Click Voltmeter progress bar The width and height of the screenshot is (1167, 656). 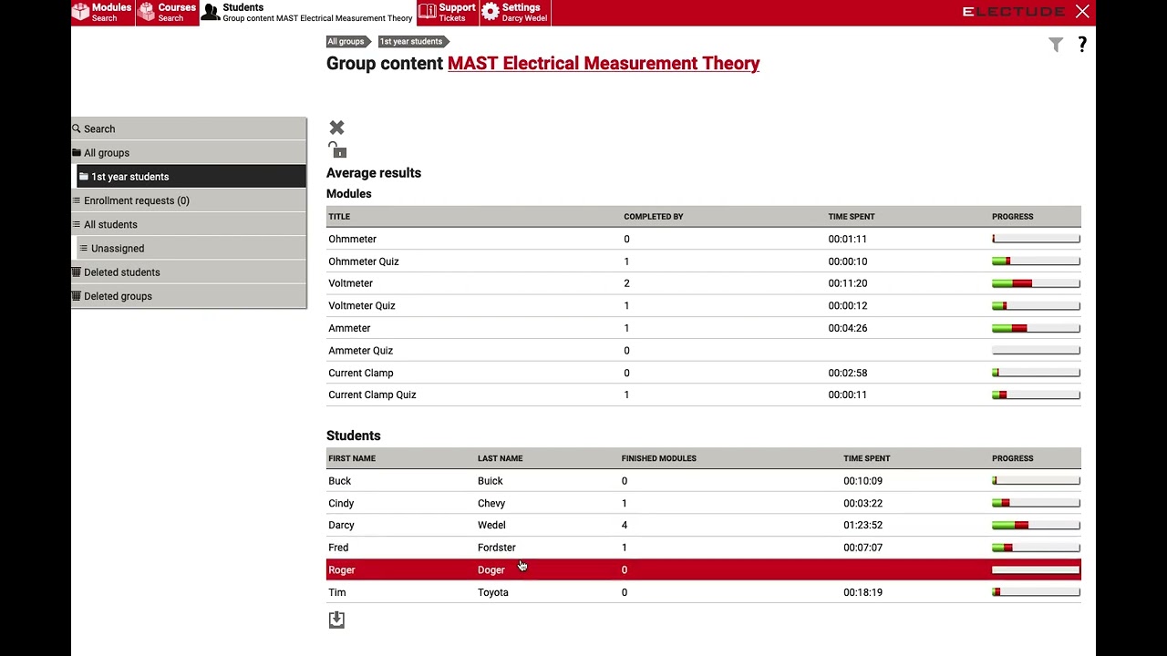pyautogui.click(x=1036, y=283)
